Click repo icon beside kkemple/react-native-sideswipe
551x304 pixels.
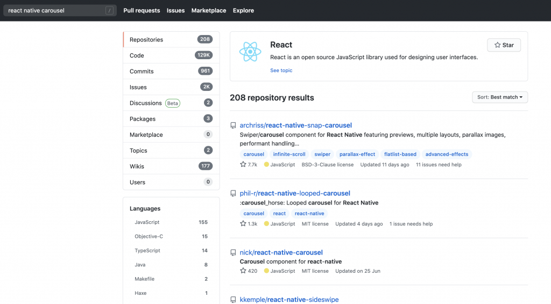233,300
